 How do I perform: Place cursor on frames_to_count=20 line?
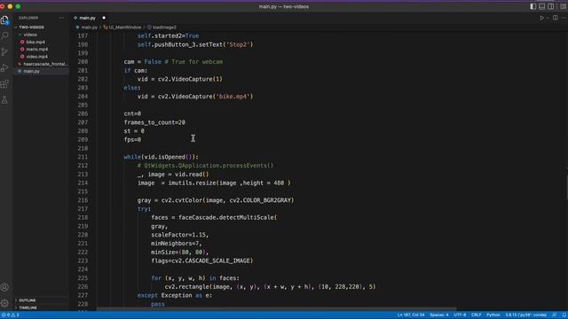(154, 122)
